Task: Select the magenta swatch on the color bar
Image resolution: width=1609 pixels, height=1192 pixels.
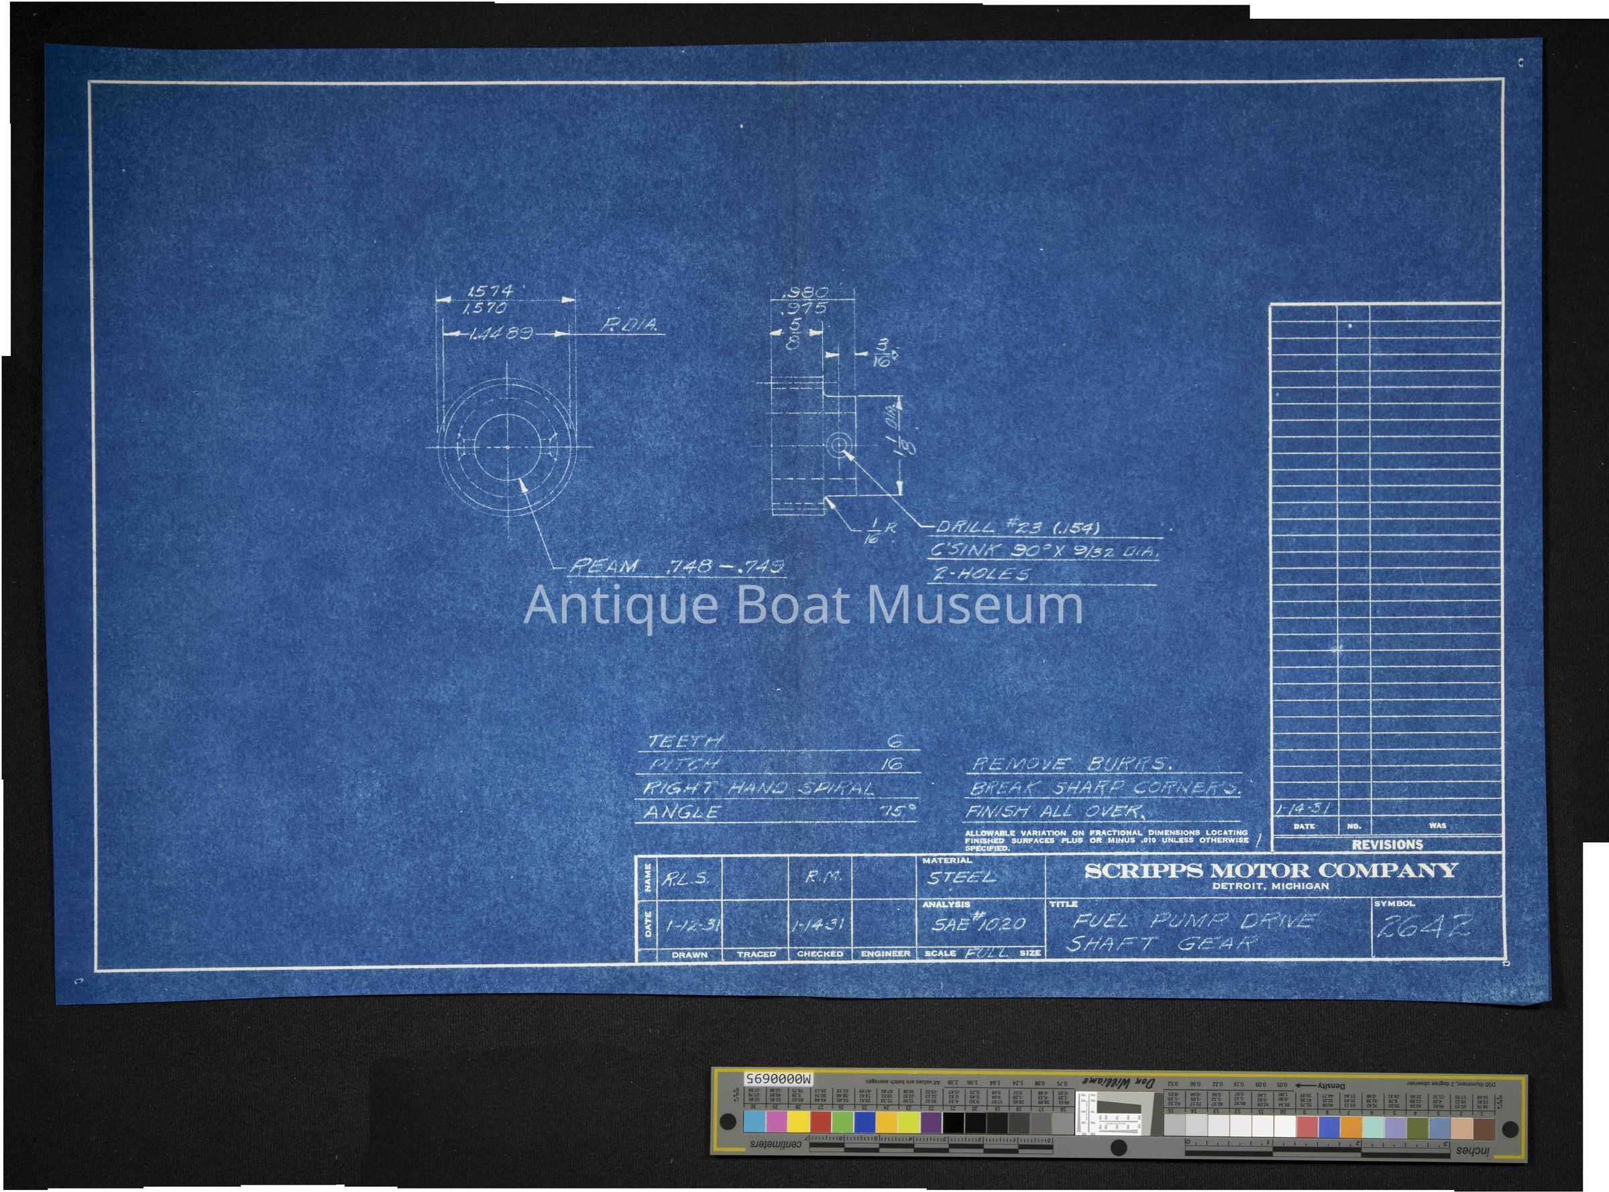Action: tap(776, 1122)
